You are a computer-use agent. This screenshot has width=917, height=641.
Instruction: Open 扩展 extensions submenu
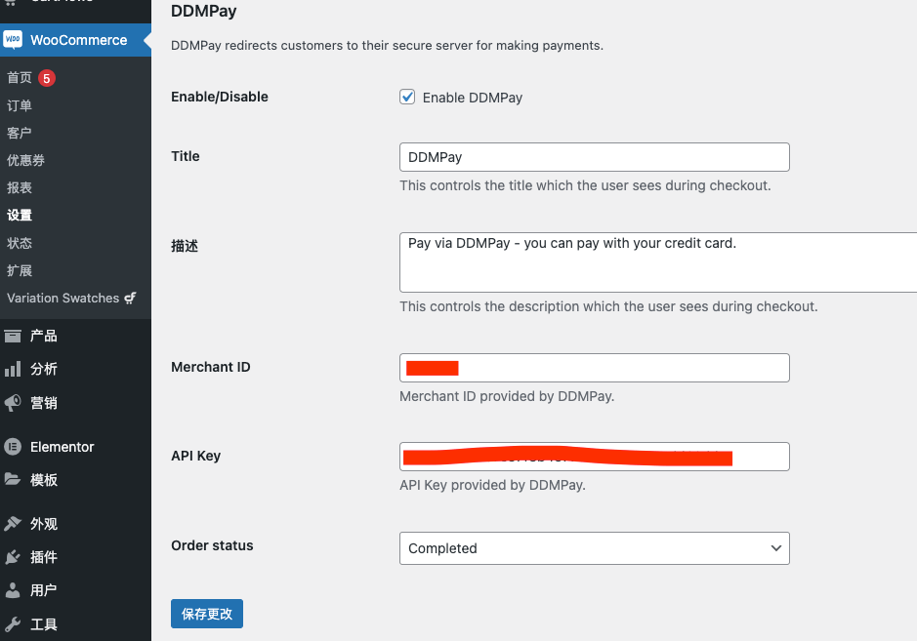click(x=20, y=270)
